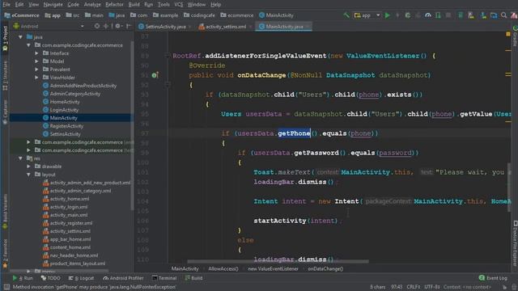Hide the Project panel with the hide icon
The width and height of the screenshot is (518, 291).
pyautogui.click(x=129, y=26)
